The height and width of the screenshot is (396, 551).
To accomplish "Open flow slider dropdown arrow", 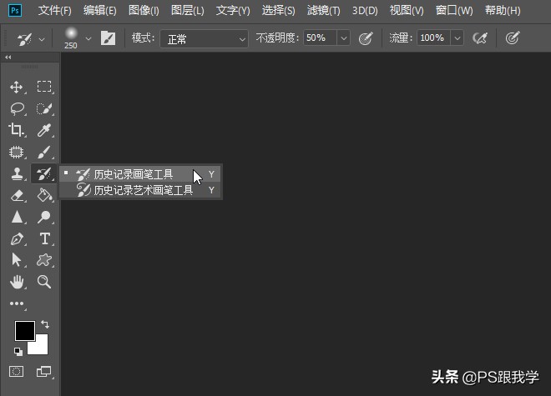I will tap(457, 38).
